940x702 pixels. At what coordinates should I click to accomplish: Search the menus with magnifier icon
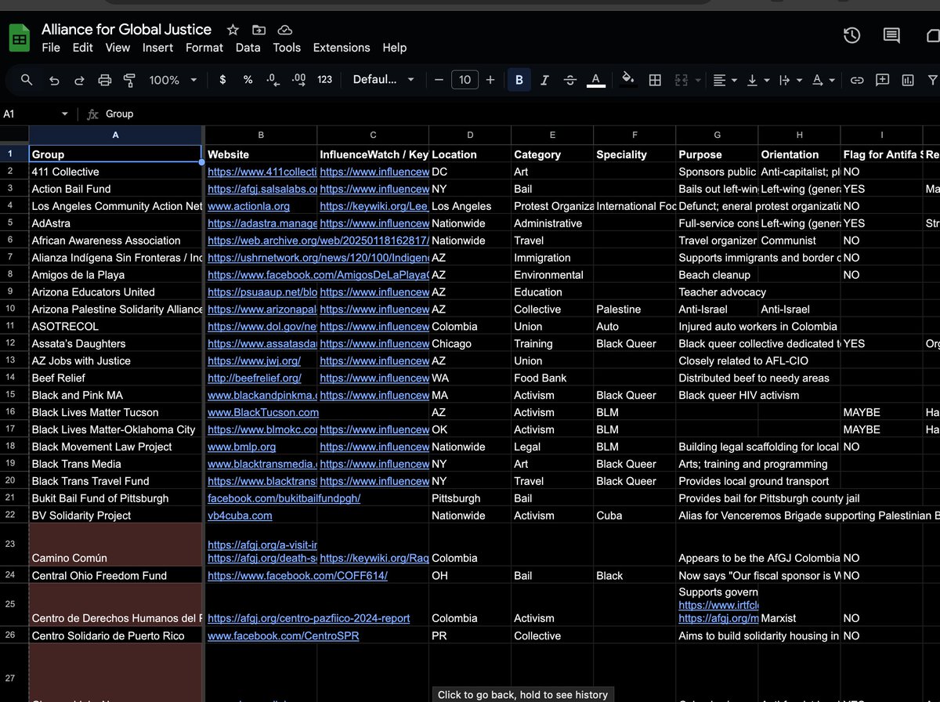pos(27,80)
